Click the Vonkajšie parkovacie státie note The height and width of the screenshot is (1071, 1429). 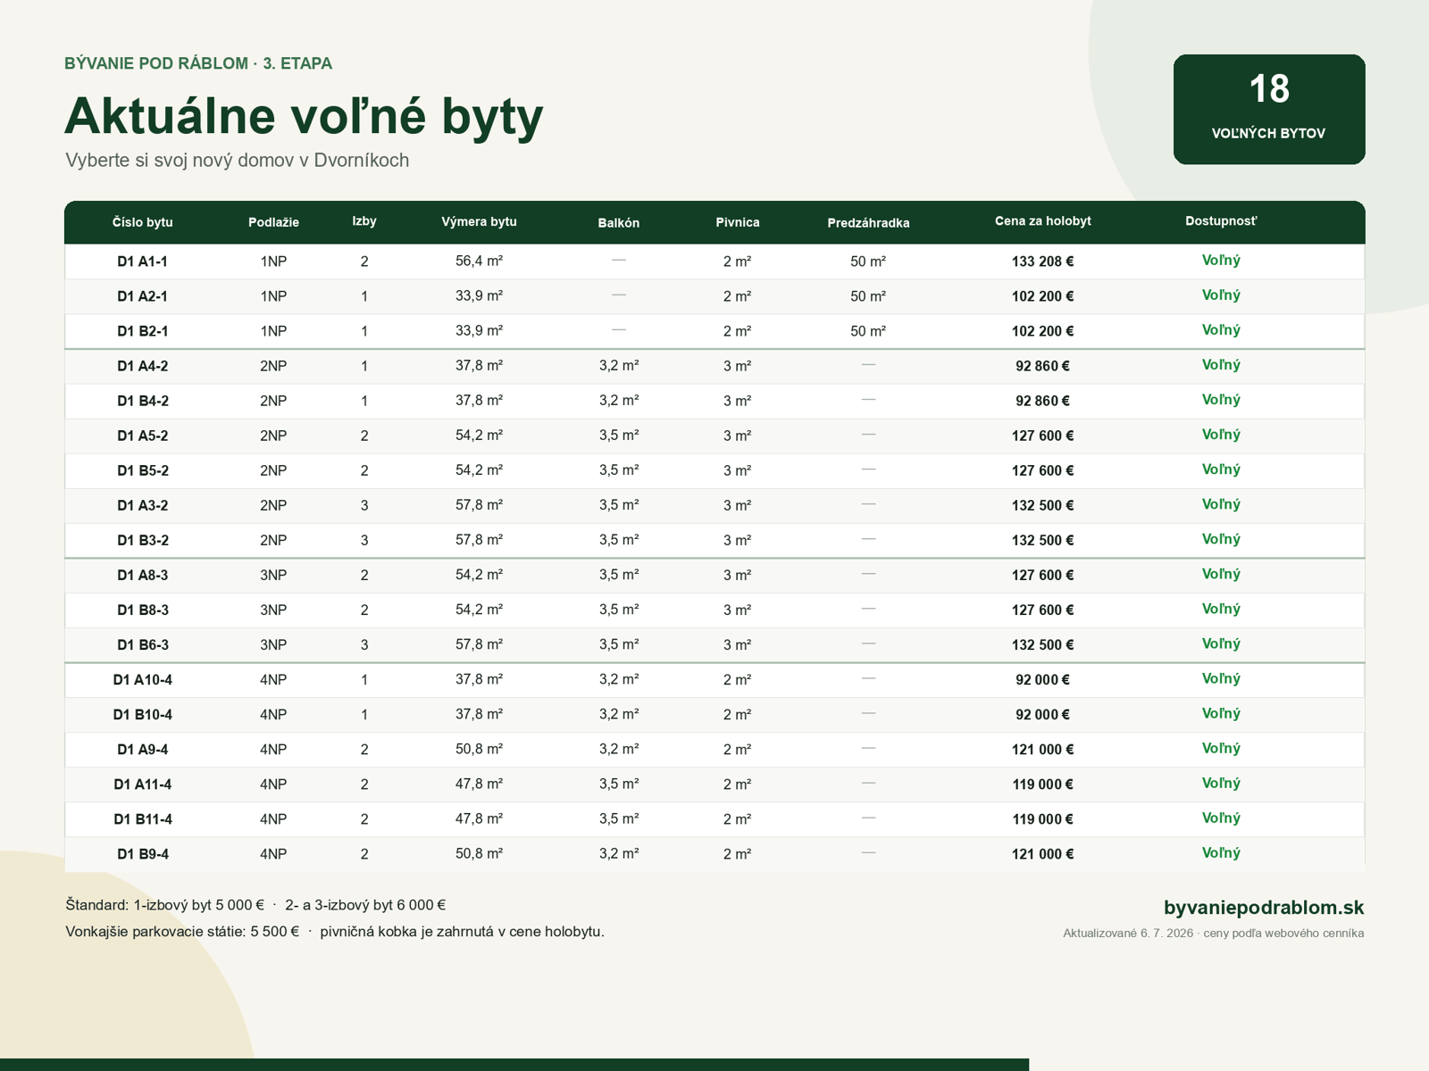(335, 932)
